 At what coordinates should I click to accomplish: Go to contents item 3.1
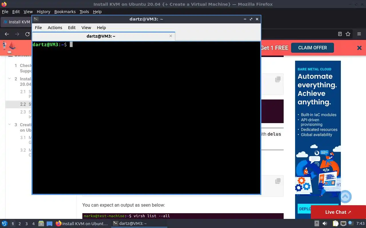tap(26, 140)
